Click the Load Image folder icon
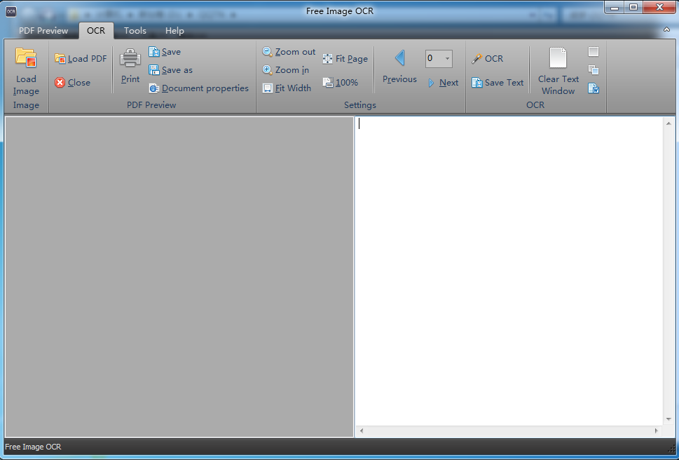Screen dimensions: 679x460 tap(26, 58)
